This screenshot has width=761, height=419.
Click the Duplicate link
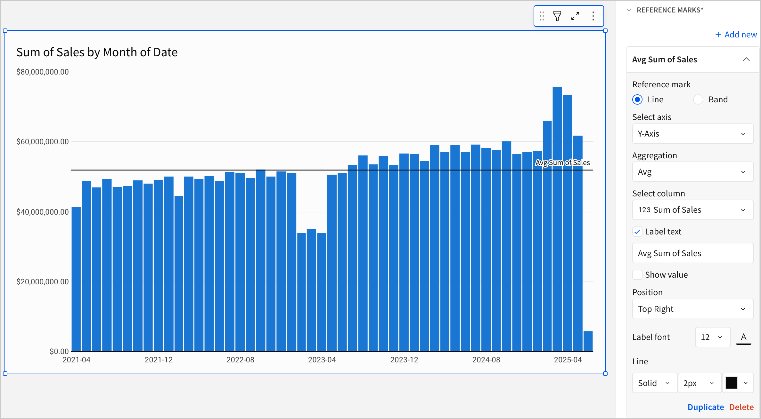click(706, 407)
